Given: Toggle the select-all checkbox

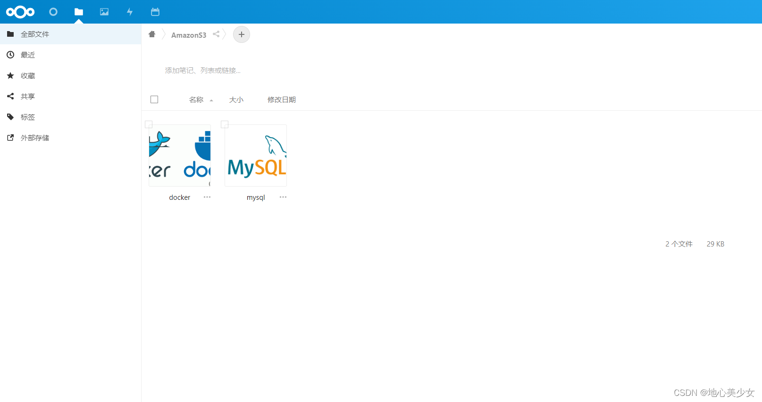Looking at the screenshot, I should [154, 99].
